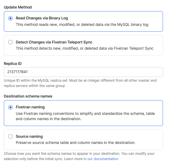Click 'Preserve source schema table and column names' text
Viewport: 173px width, 163px height.
pos(75,142)
